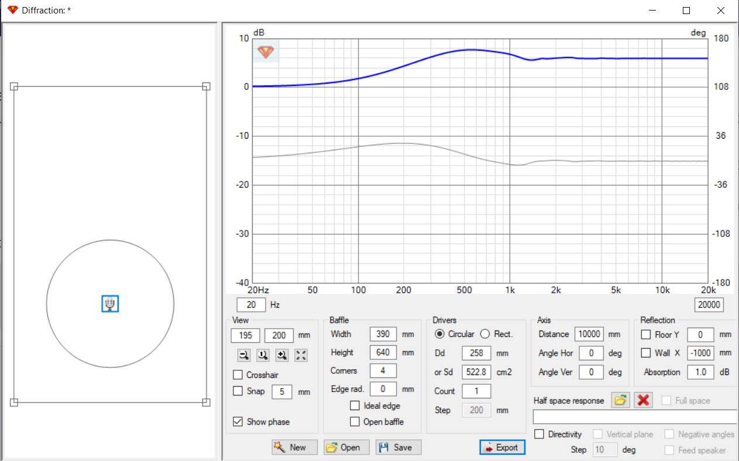Edit the chart end frequency 20000 field
Image resolution: width=739 pixels, height=461 pixels.
tap(709, 305)
